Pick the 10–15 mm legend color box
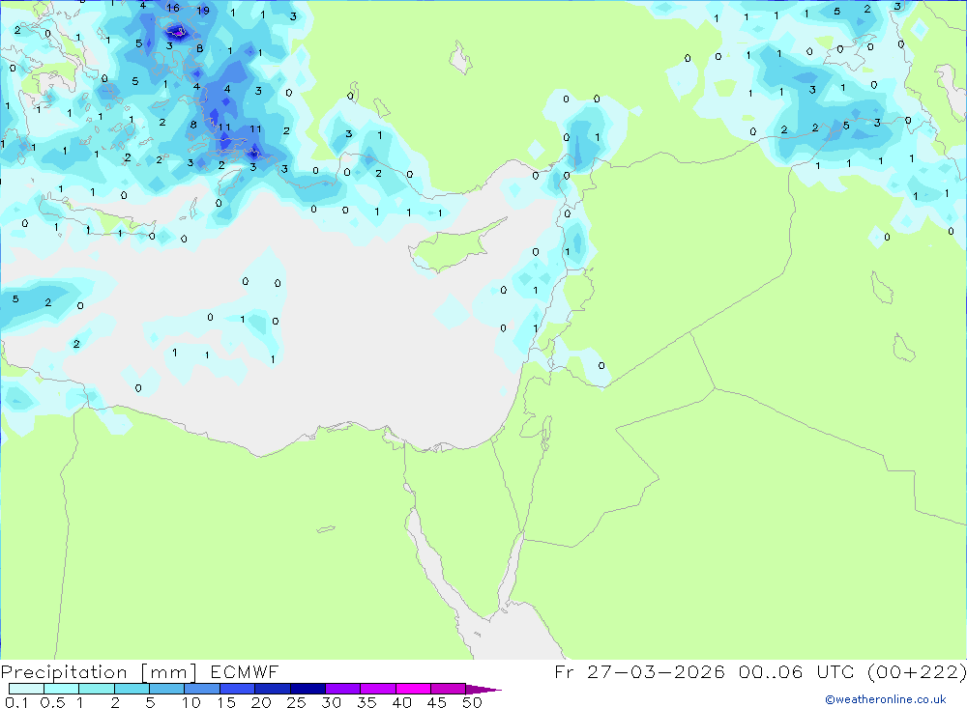Image resolution: width=967 pixels, height=708 pixels. click(x=202, y=689)
